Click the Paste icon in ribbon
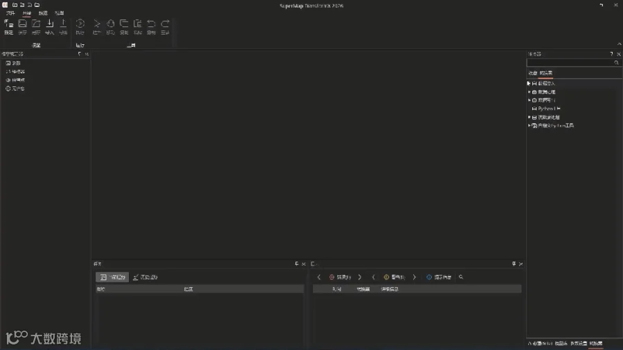623x350 pixels. tap(138, 24)
